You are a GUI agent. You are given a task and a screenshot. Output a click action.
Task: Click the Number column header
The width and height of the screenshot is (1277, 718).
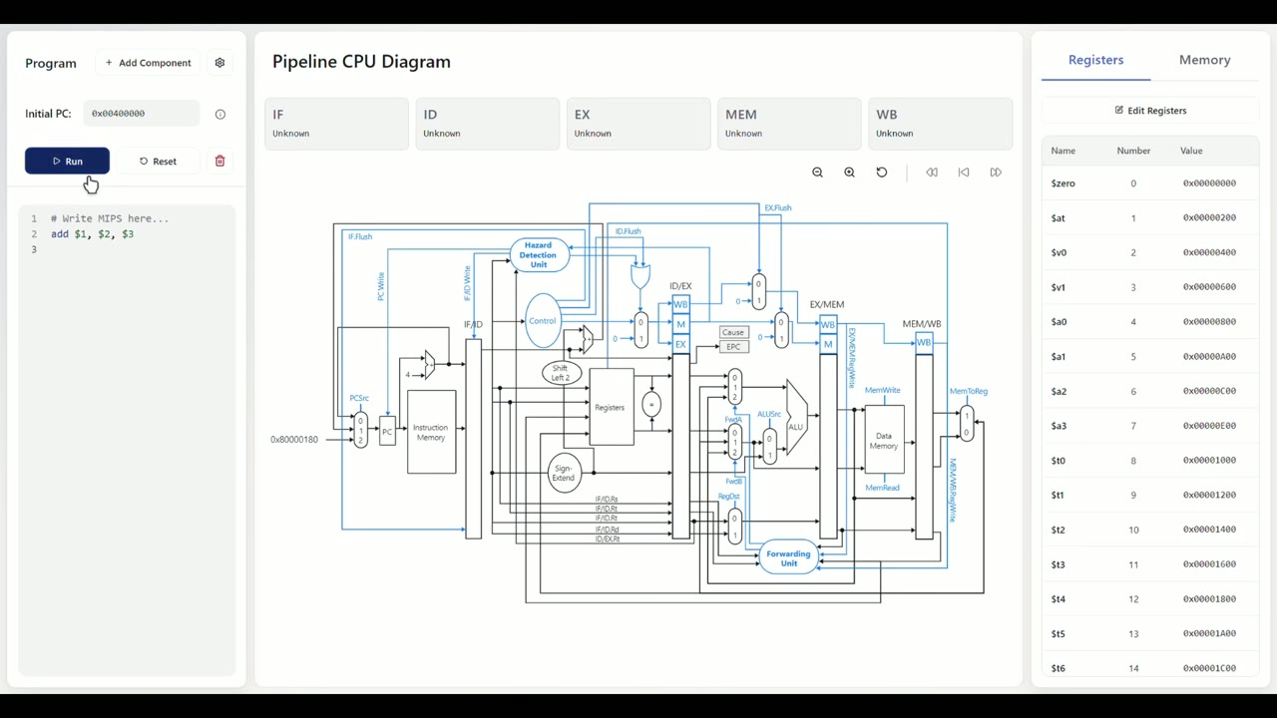(1133, 151)
